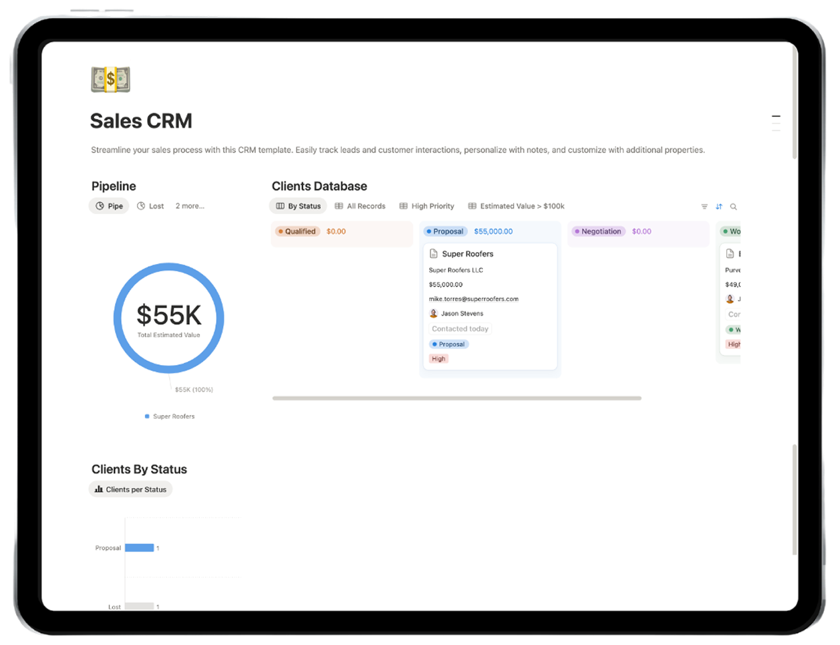Viewport: 840px width, 645px height.
Task: Click the sort arrows icon
Action: coord(719,207)
